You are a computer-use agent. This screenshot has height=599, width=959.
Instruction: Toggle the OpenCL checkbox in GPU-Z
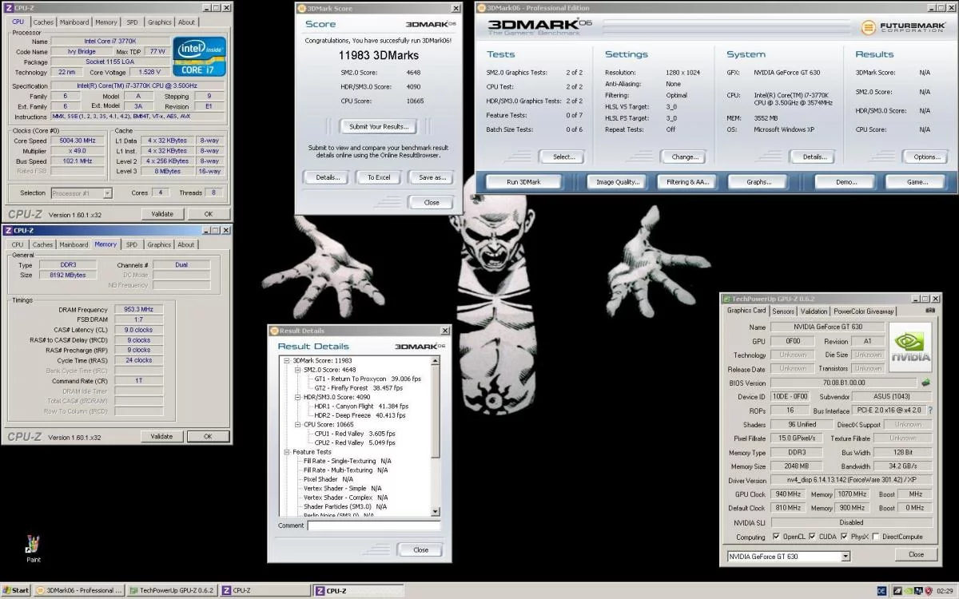click(776, 537)
